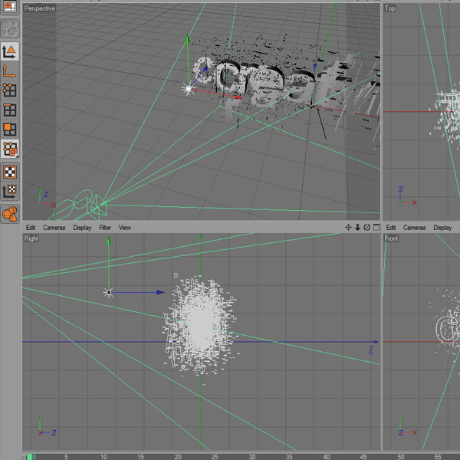
Task: Click the Front viewport label
Action: (391, 238)
